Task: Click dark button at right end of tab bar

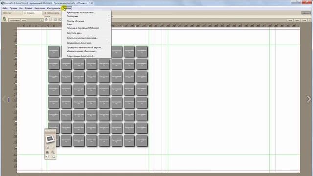Action: (x=306, y=13)
